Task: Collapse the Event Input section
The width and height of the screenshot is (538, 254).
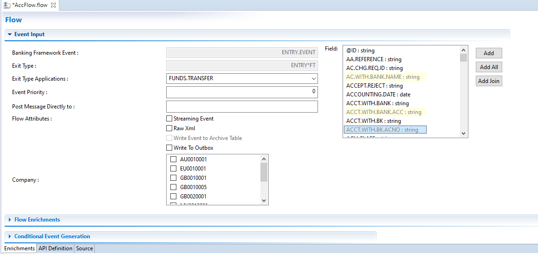Action: pyautogui.click(x=10, y=35)
